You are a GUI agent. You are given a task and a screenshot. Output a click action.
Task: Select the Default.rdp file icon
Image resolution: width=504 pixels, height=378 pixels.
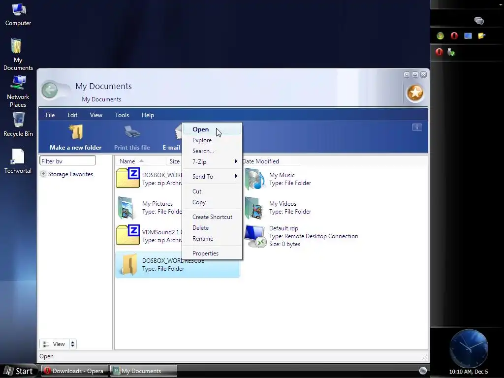pos(255,236)
